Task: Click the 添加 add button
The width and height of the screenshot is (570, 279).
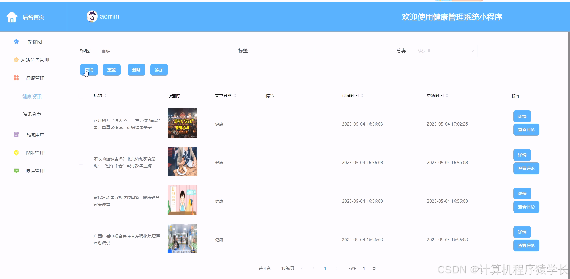Action: (x=159, y=70)
